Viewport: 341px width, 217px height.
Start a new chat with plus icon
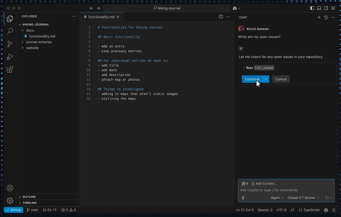pos(319,17)
